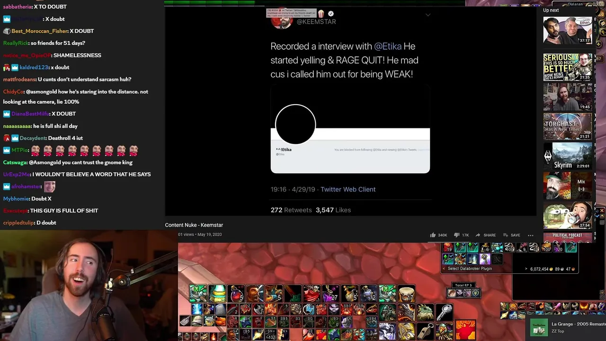
Task: Click the Total RP 3 label
Action: coord(463,285)
